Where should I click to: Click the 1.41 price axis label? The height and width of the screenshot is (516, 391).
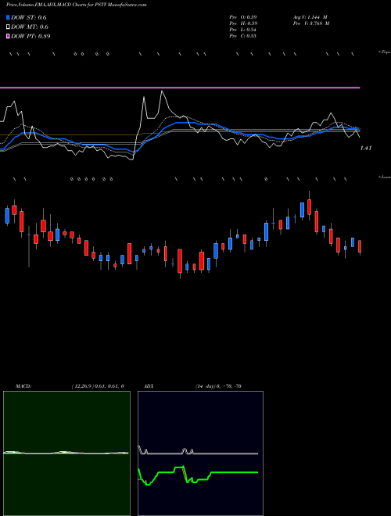pos(366,148)
